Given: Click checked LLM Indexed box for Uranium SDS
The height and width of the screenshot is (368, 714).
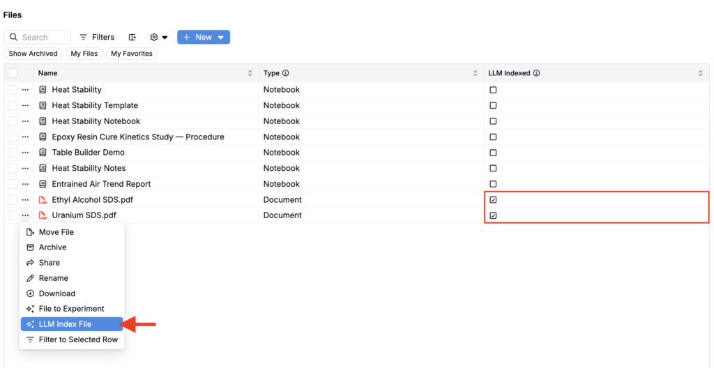Looking at the screenshot, I should [x=493, y=215].
